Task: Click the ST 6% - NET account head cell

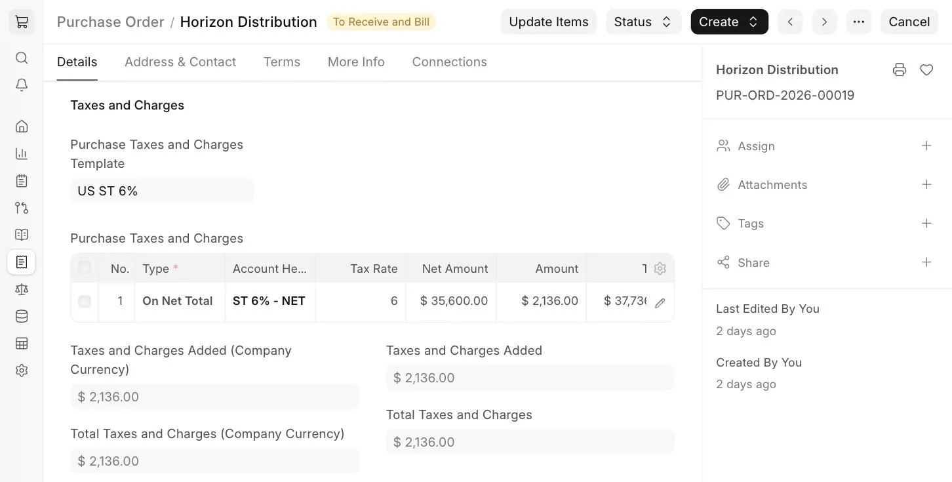Action: (270, 301)
